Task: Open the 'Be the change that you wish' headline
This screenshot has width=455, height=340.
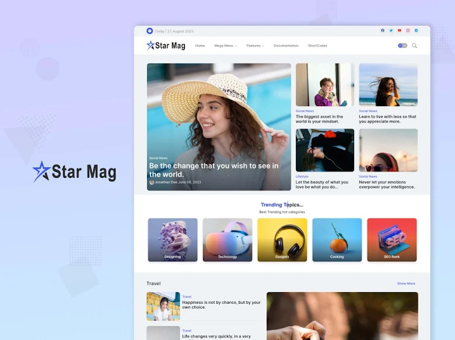Action: (214, 170)
